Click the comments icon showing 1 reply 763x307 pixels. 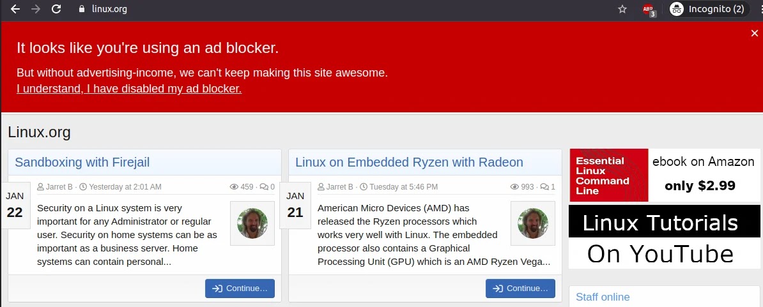coord(544,186)
